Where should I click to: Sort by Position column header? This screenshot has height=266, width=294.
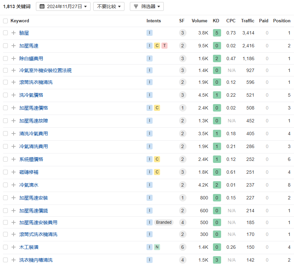[x=282, y=21]
